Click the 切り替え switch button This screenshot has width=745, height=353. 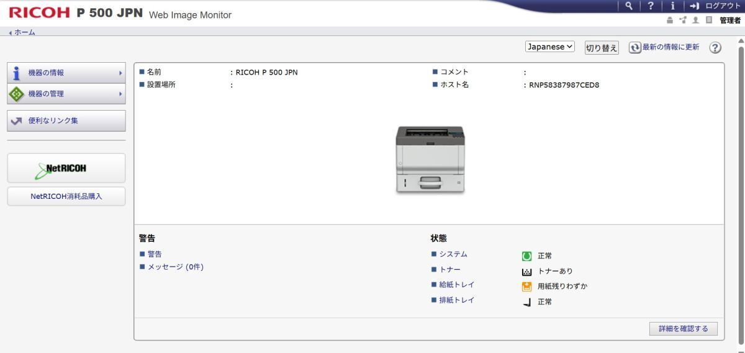click(x=602, y=48)
